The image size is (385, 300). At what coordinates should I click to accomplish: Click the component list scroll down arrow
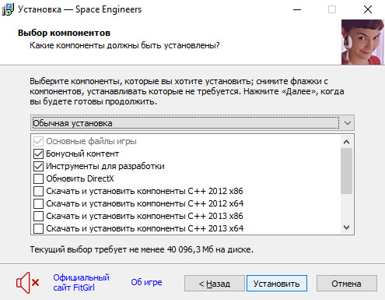[x=346, y=228]
